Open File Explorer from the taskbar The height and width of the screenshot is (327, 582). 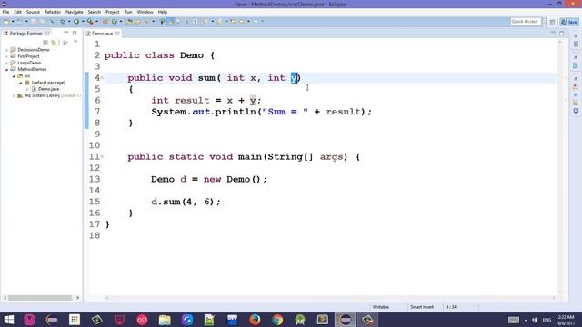click(x=165, y=320)
